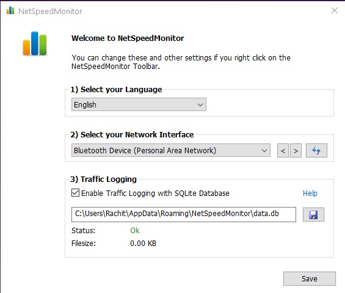Click the floppy disk save path icon
The height and width of the screenshot is (293, 345).
(x=313, y=214)
